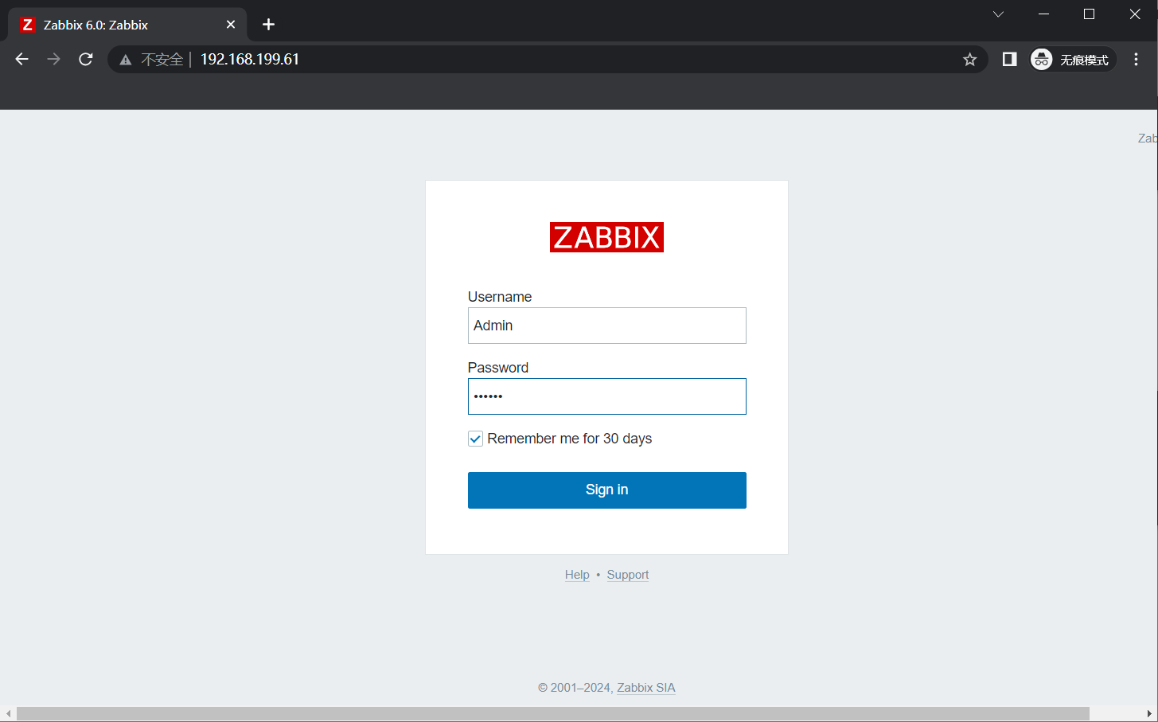The image size is (1158, 722).
Task: Reload the Zabbix login page
Action: tap(85, 59)
